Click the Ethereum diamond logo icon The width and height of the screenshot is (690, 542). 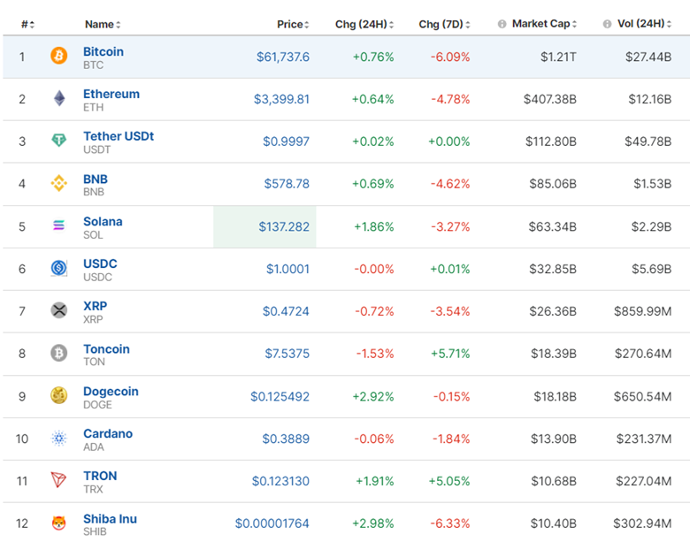click(x=59, y=98)
